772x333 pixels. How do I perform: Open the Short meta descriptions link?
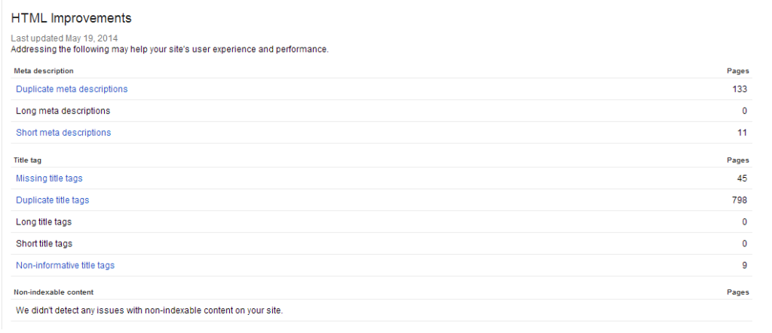pos(63,133)
